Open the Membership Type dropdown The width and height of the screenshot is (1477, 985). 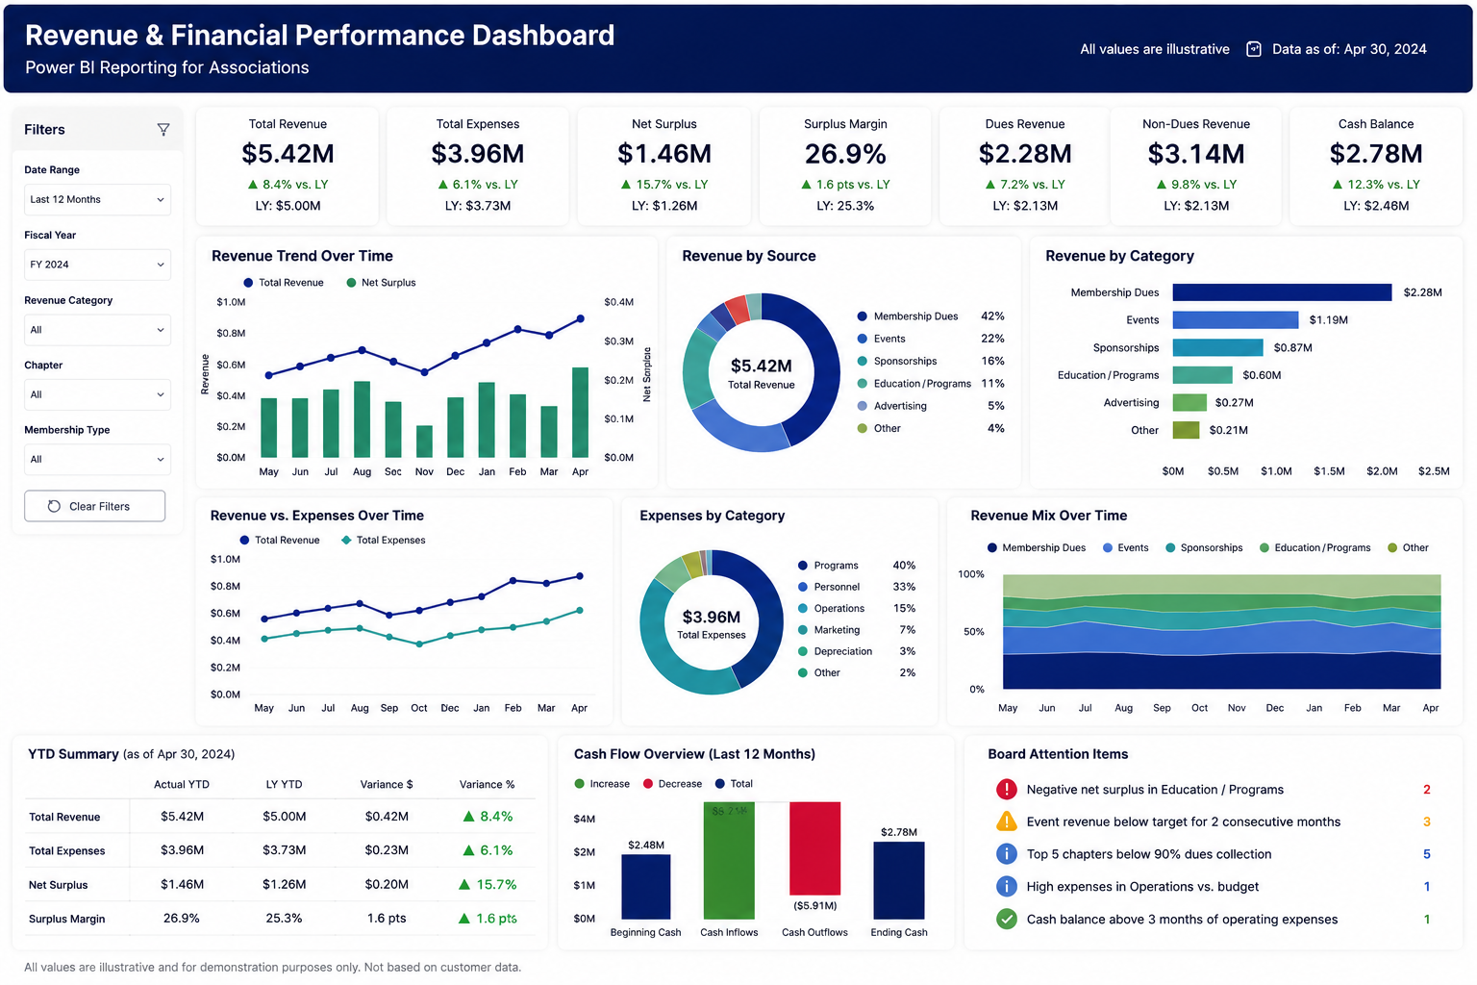(97, 460)
